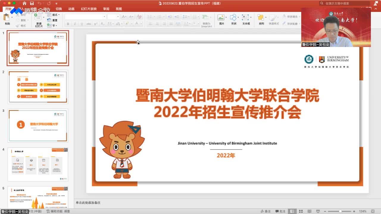Align text right
Screen dimensions: 381x214
[x=164, y=24]
